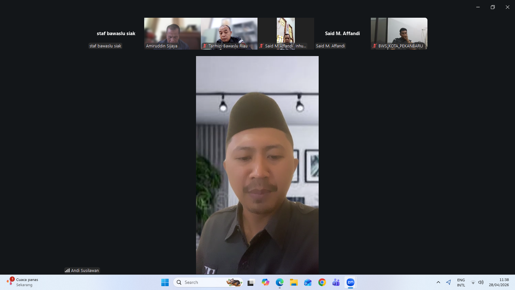Launch Microsoft Teams from the taskbar
Image resolution: width=515 pixels, height=290 pixels.
(336, 283)
